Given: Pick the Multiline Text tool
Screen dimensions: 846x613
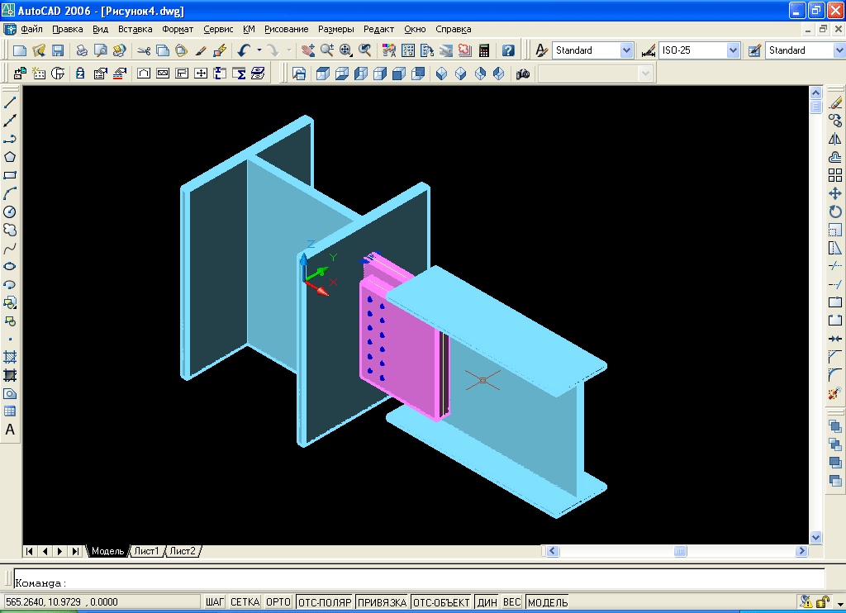Looking at the screenshot, I should tap(10, 430).
